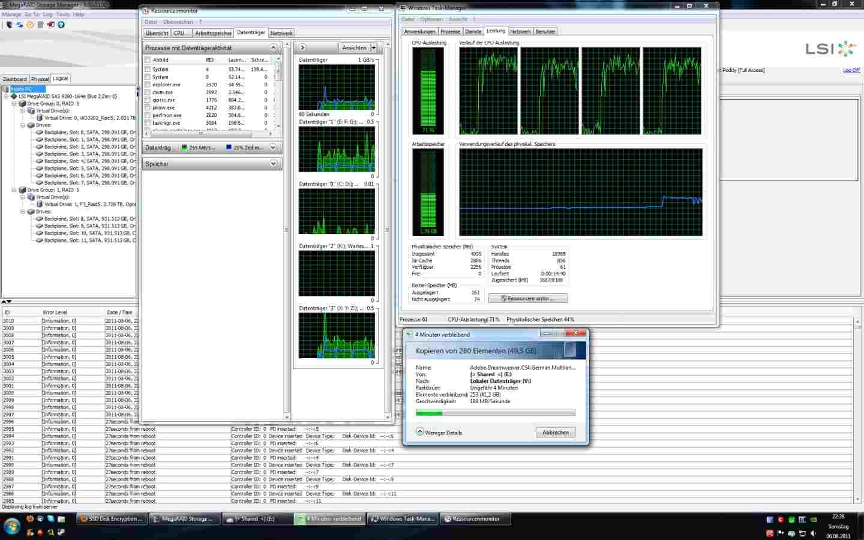Tick the dwm.exe checkbox
The image size is (864, 540).
148,92
